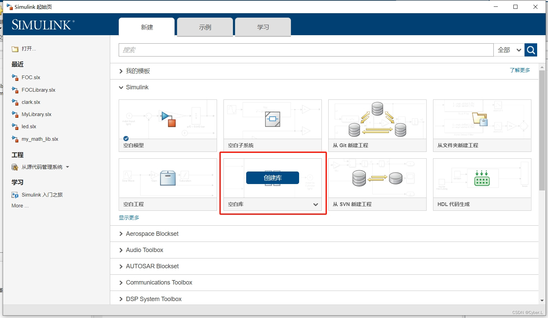Open recent file FOC.slx
This screenshot has width=548, height=318.
pyautogui.click(x=31, y=77)
